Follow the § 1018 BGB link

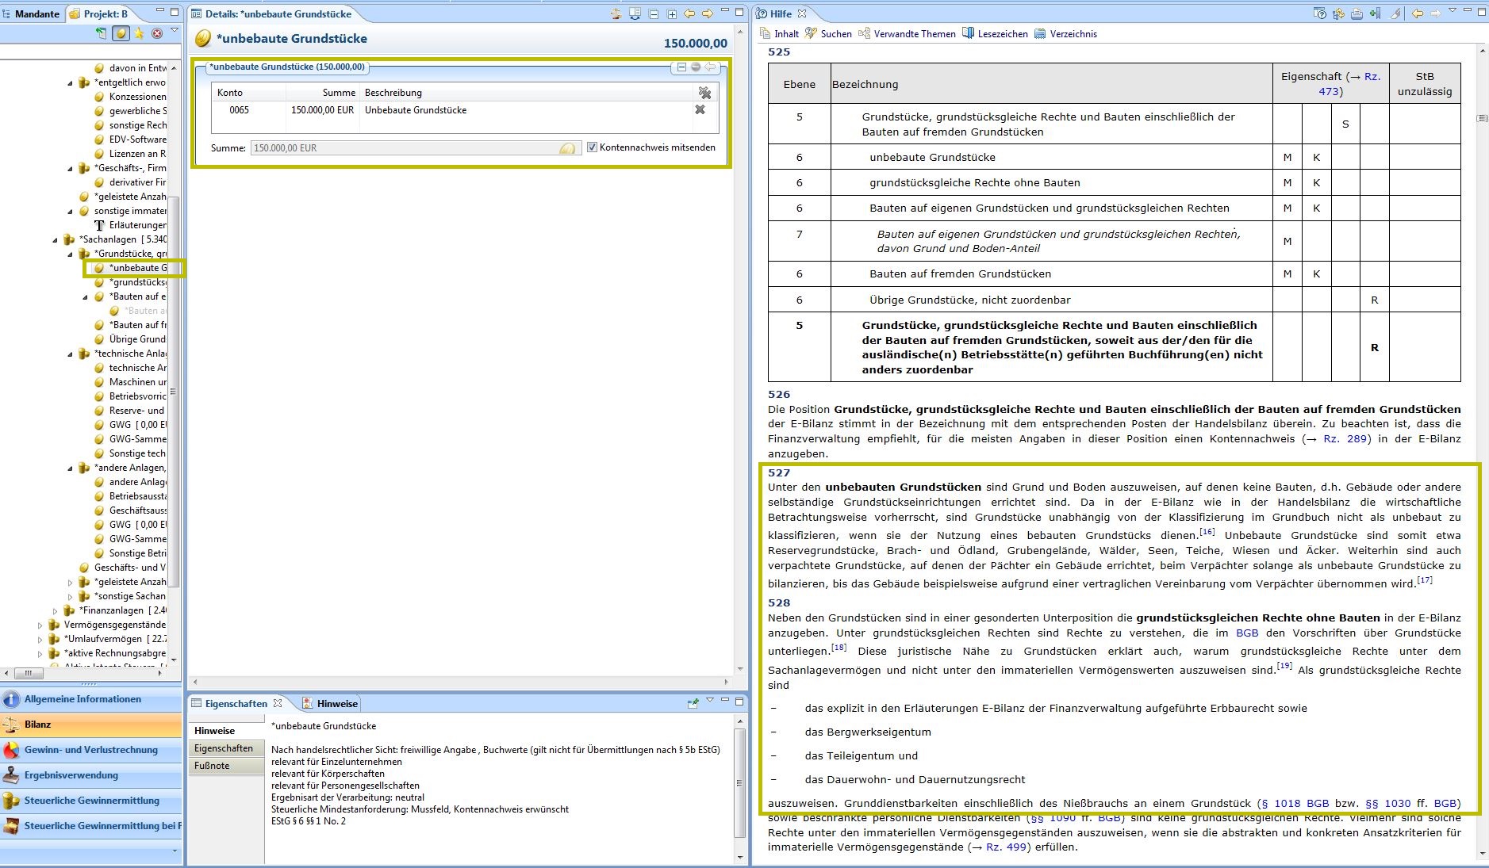point(1295,803)
